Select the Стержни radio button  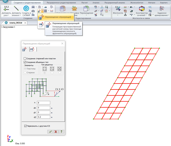coord(25,72)
